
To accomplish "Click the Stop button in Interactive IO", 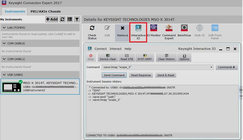I will point(91,57).
